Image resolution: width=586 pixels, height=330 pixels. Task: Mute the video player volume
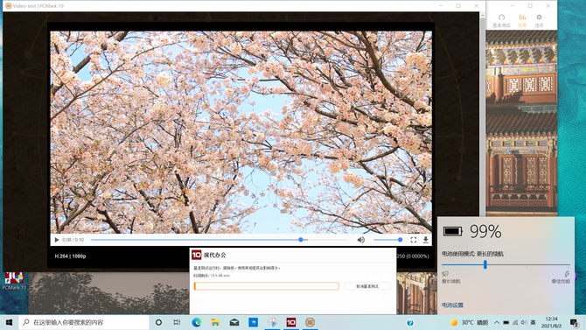[360, 240]
